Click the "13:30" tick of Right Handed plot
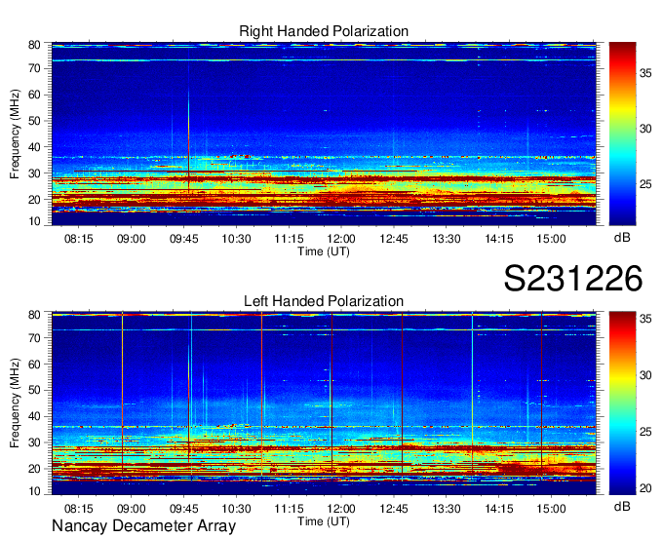This screenshot has height=538, width=663. pos(447,239)
